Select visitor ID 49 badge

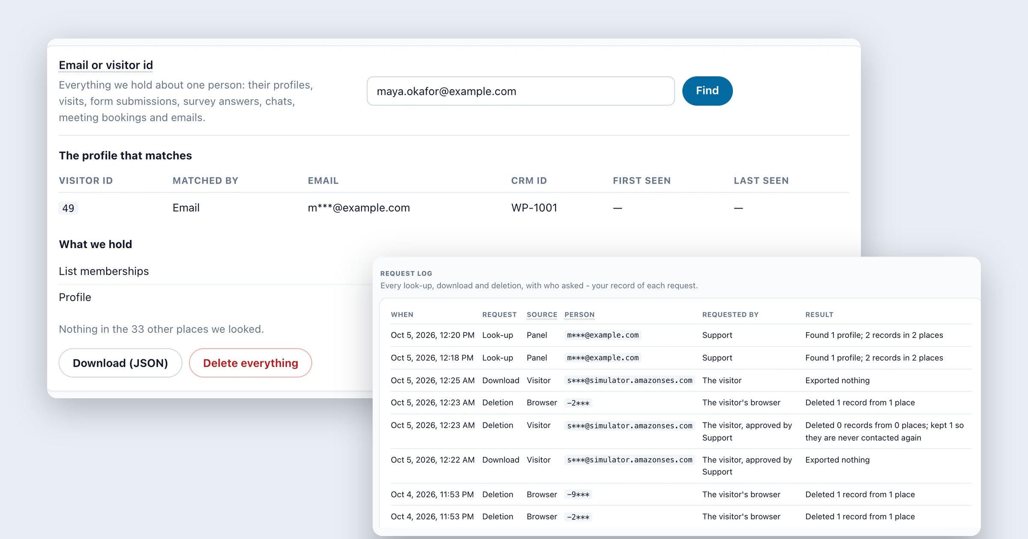pyautogui.click(x=68, y=208)
